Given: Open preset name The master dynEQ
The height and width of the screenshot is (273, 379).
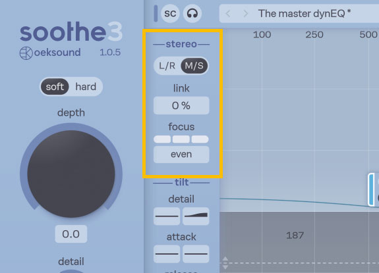Looking at the screenshot, I should coord(305,14).
